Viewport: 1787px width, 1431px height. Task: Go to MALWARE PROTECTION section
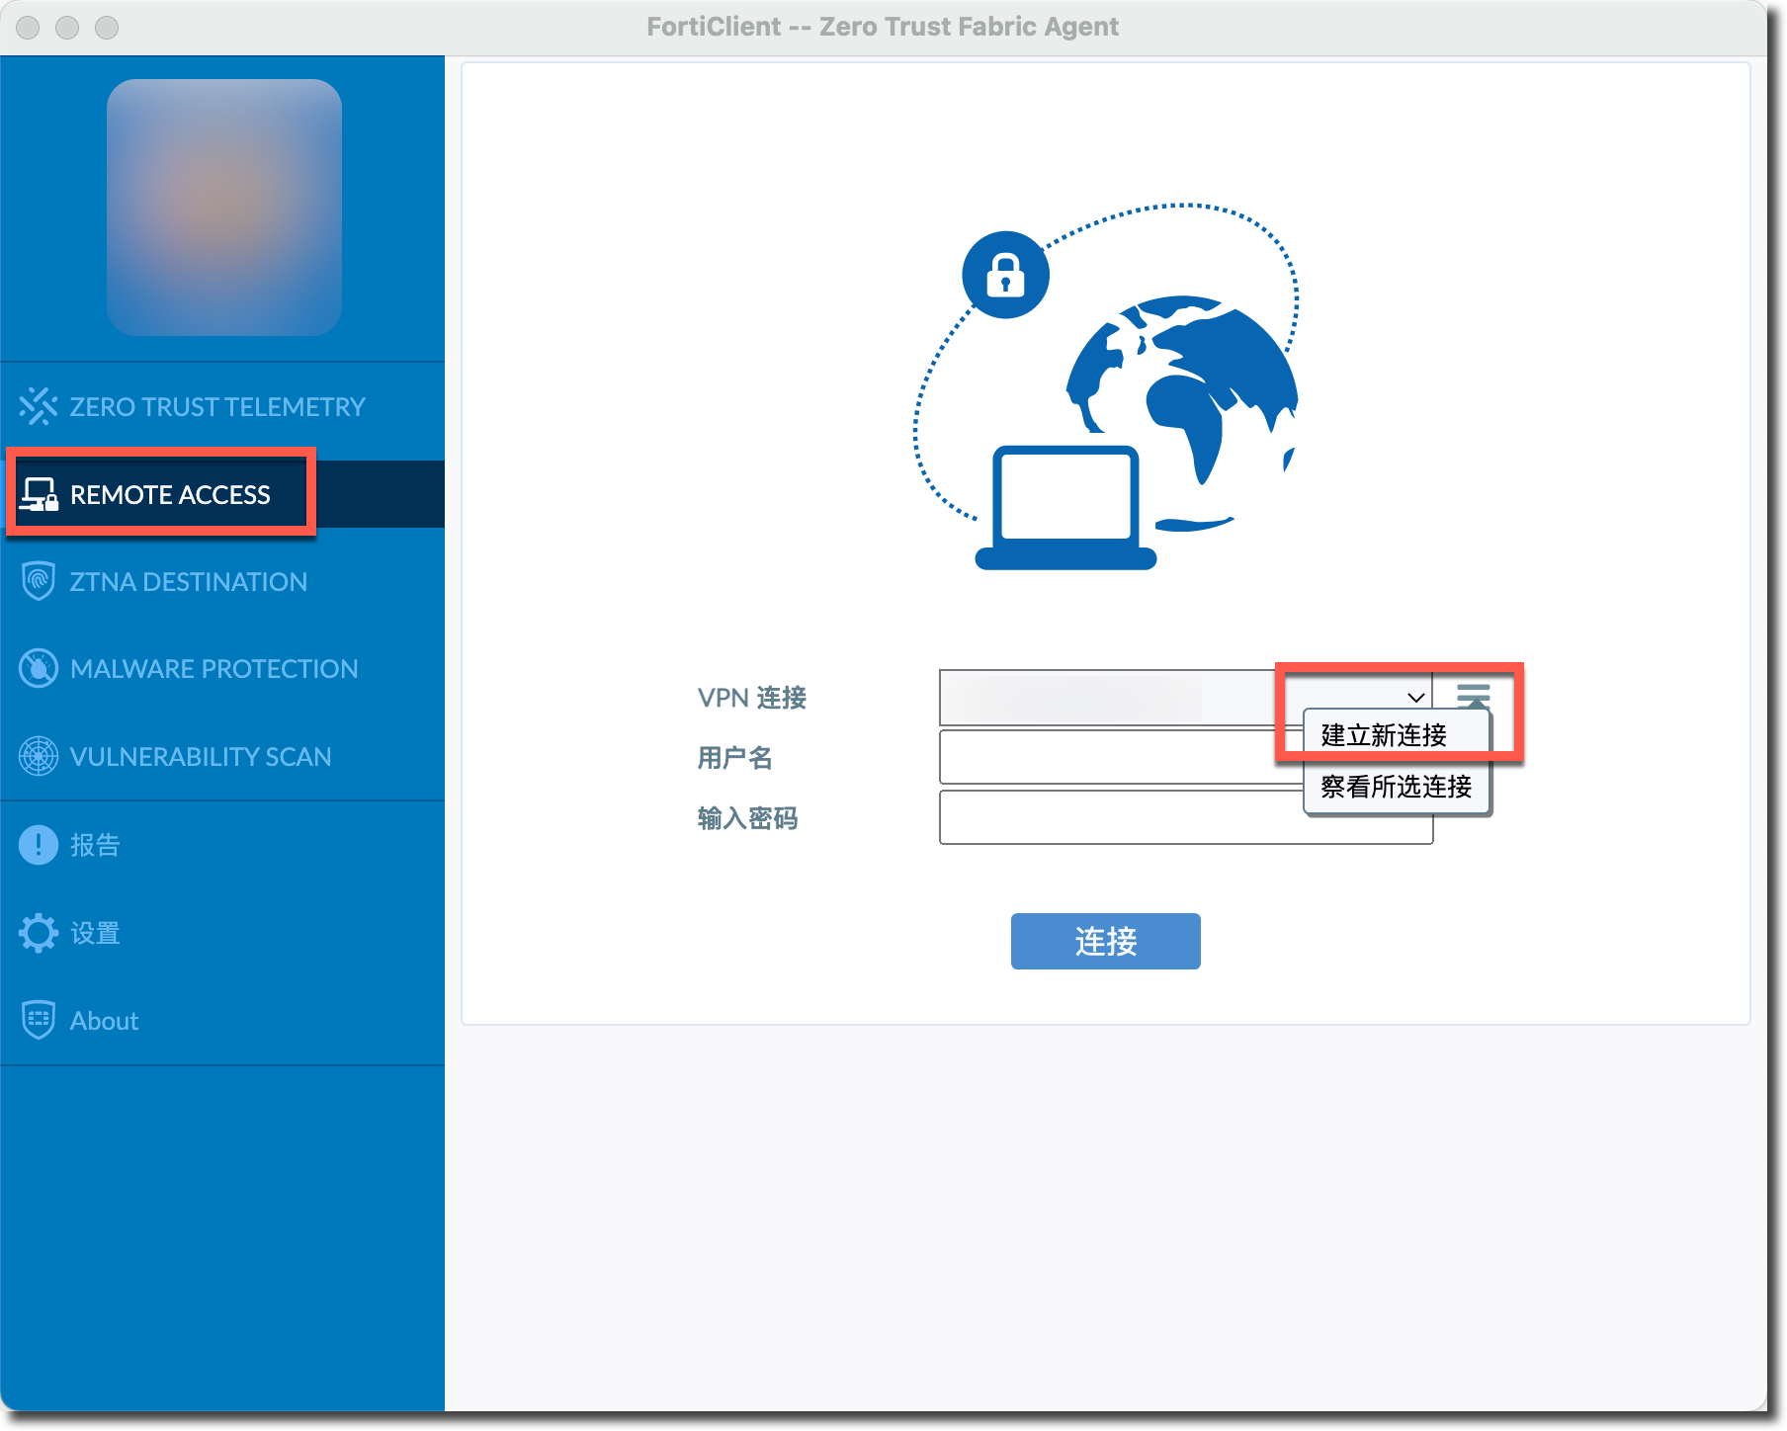coord(213,669)
